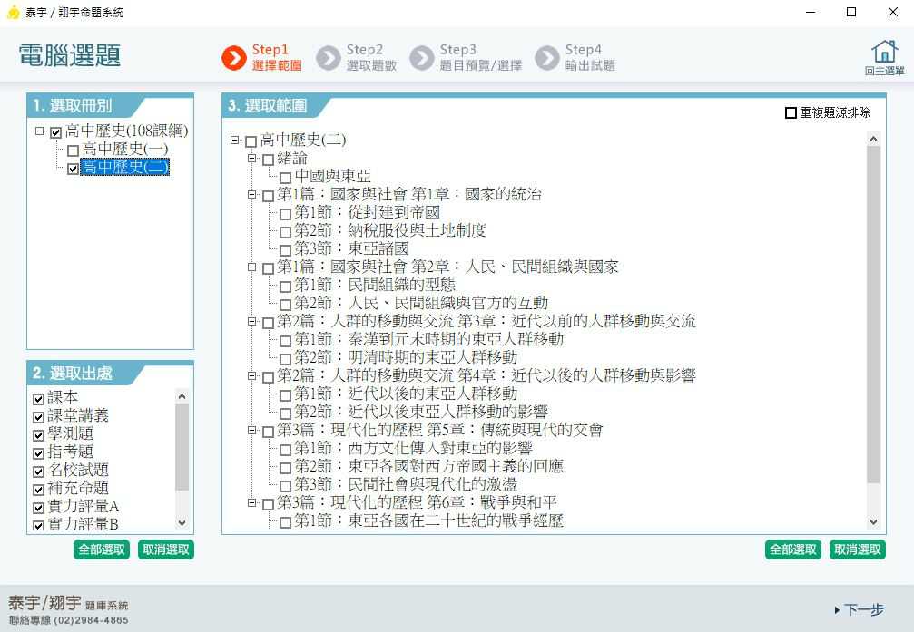This screenshot has height=632, width=914.
Task: Maximize the 泰宇/翔宇命題系統 window
Action: pos(851,12)
